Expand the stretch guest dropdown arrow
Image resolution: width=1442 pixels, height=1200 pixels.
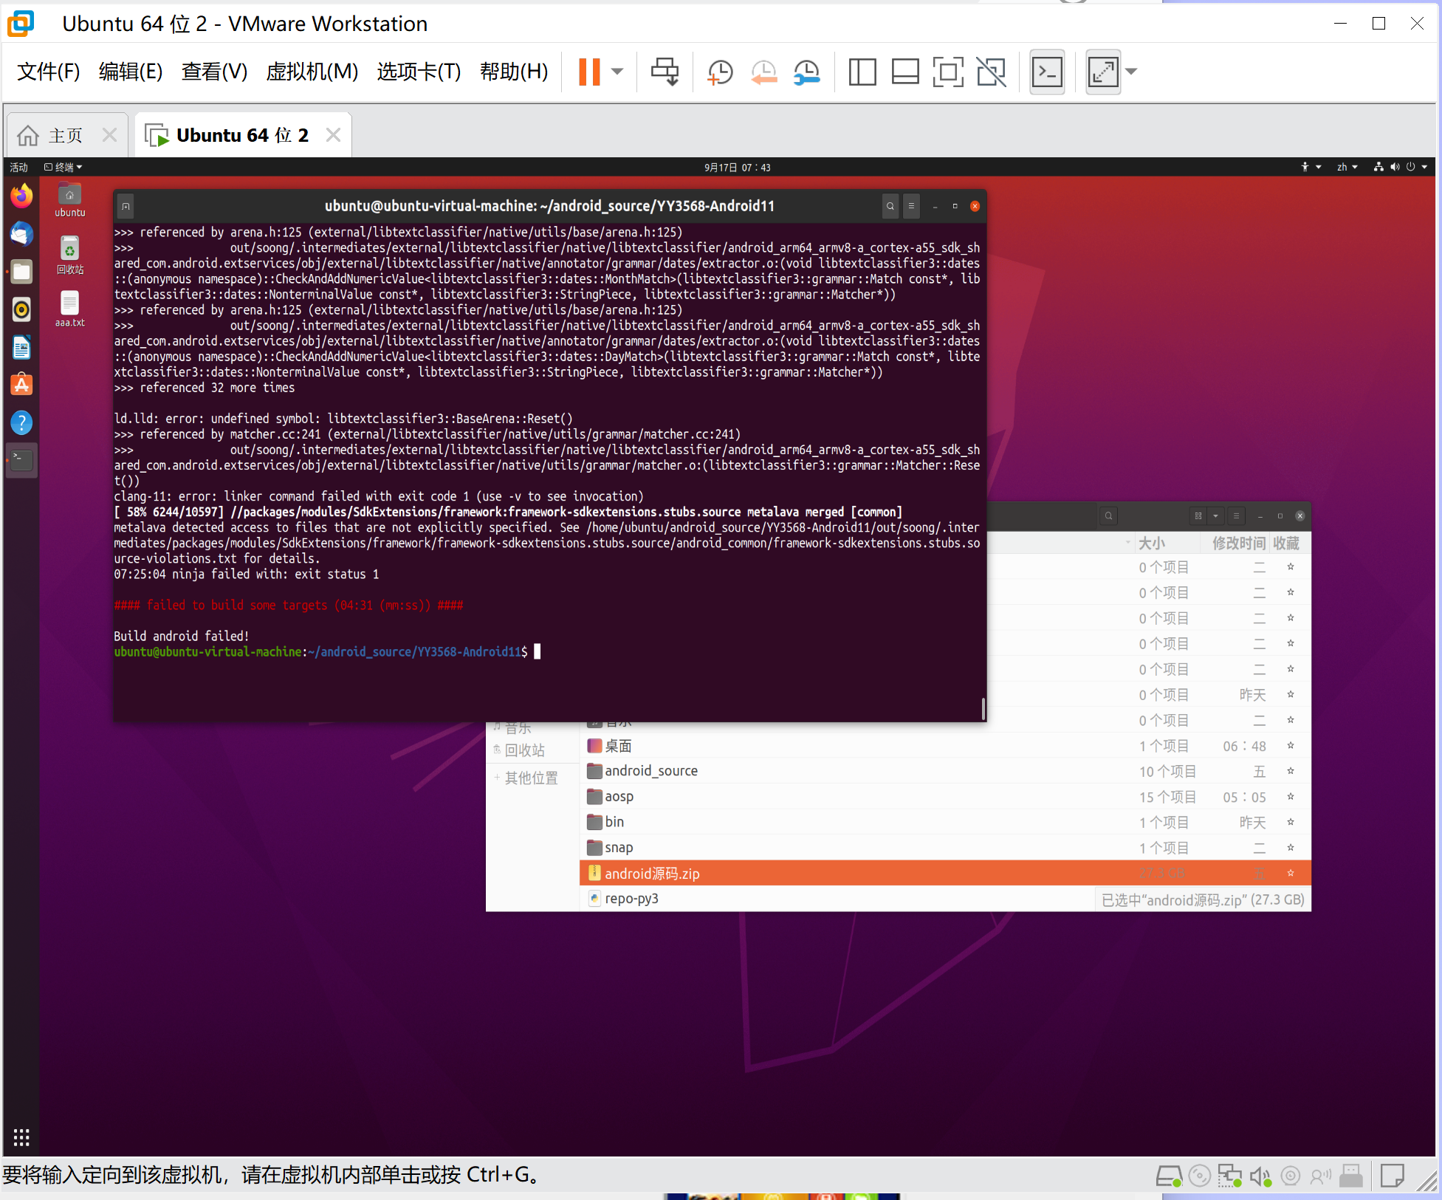(x=1131, y=72)
